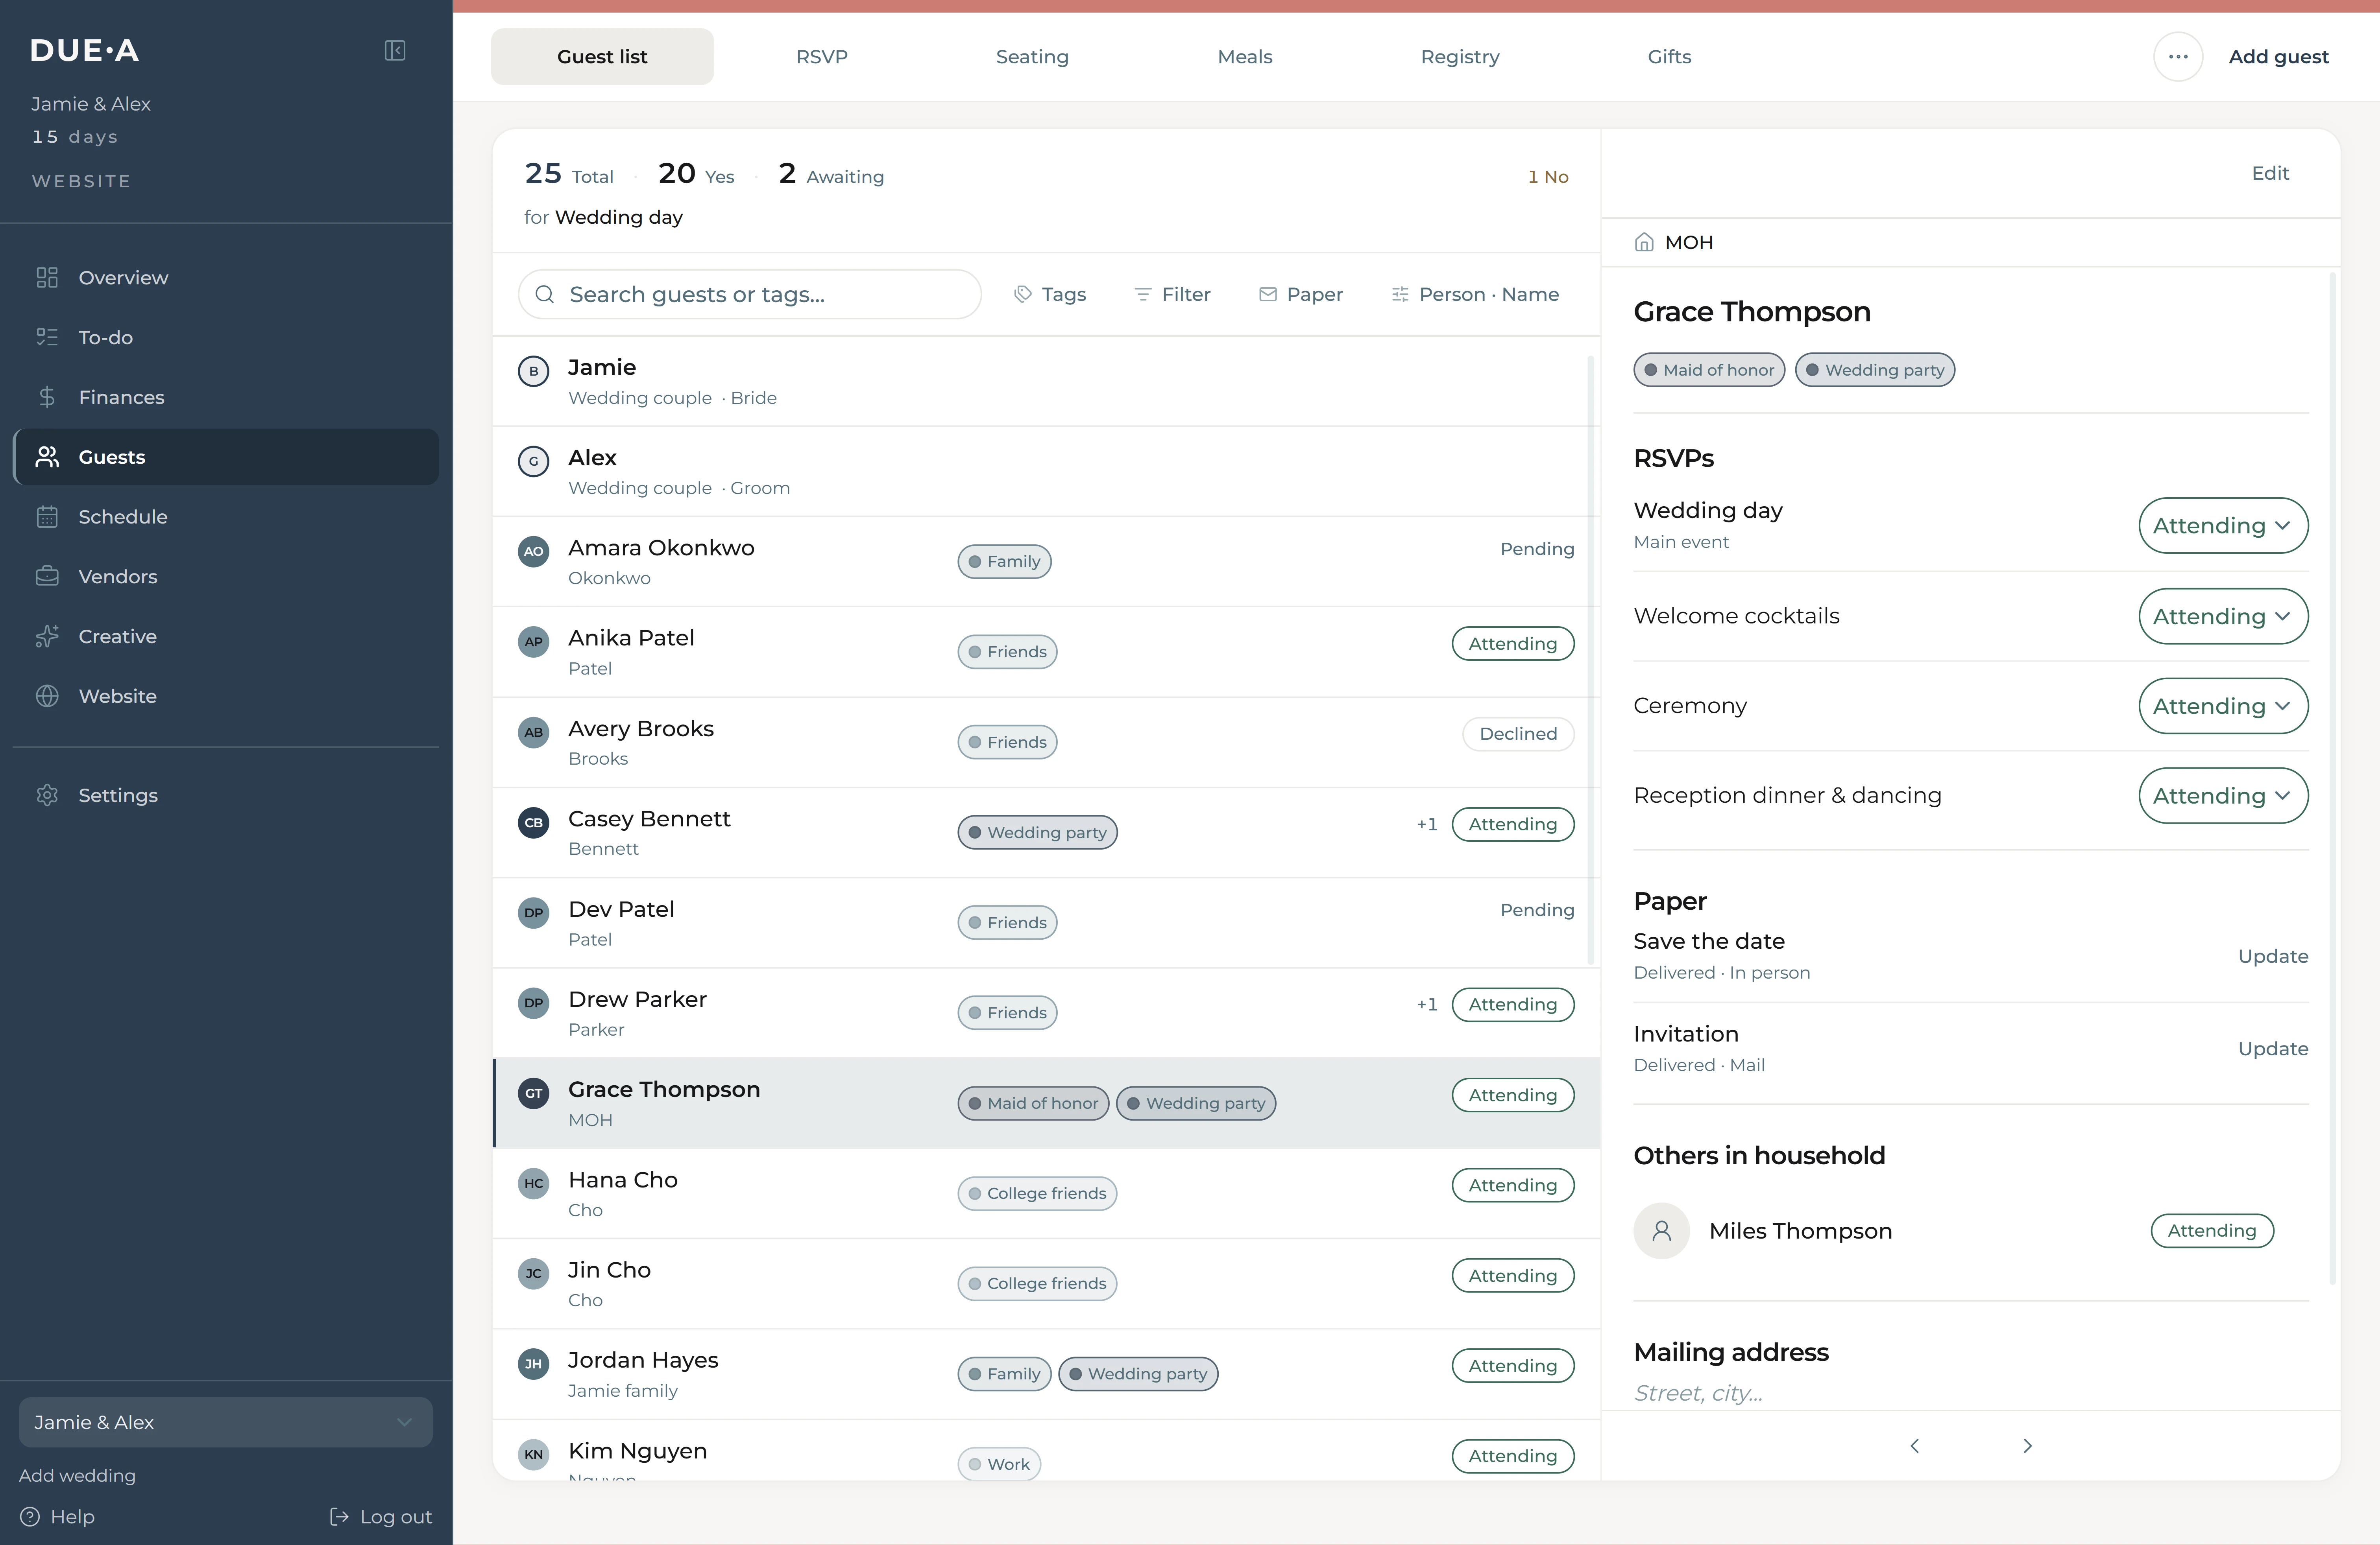Switch to the Seating tab
The height and width of the screenshot is (1545, 2380).
click(1032, 57)
